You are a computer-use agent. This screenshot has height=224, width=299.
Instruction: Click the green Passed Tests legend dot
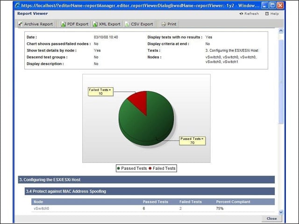(118, 168)
